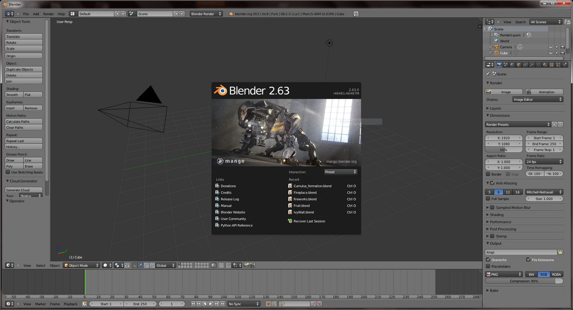Open the Add menu

click(36, 14)
